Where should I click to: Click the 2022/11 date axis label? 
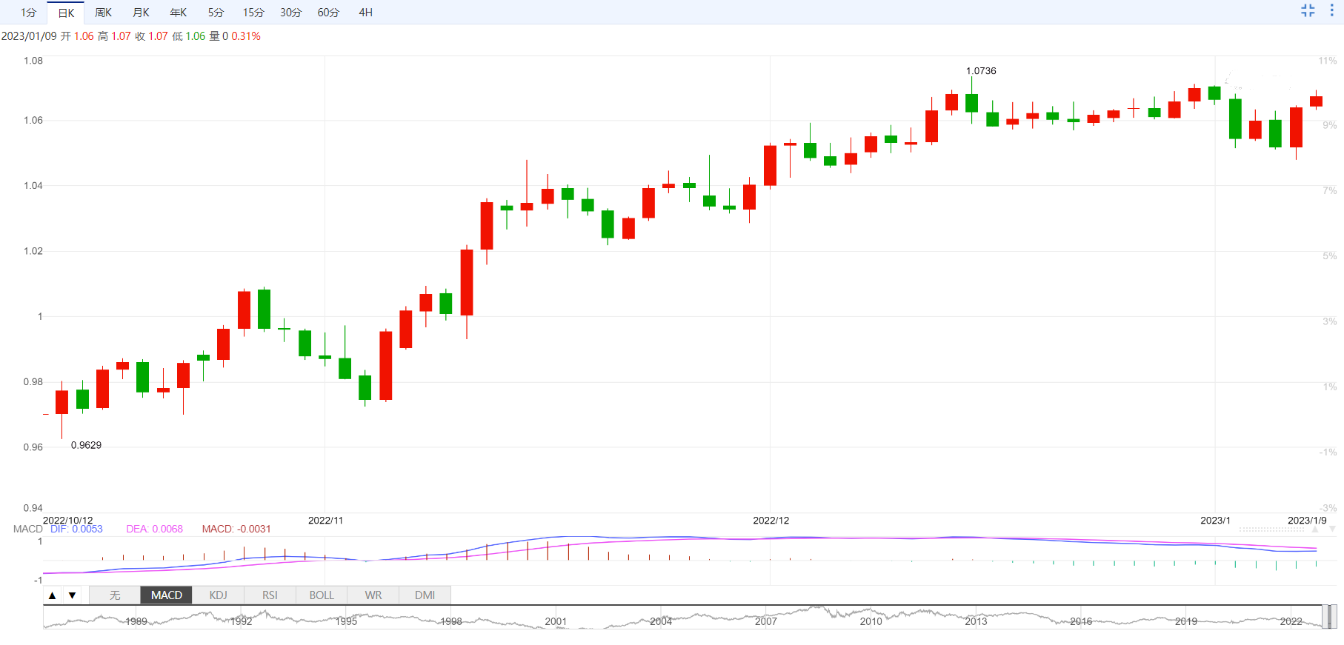[x=325, y=521]
